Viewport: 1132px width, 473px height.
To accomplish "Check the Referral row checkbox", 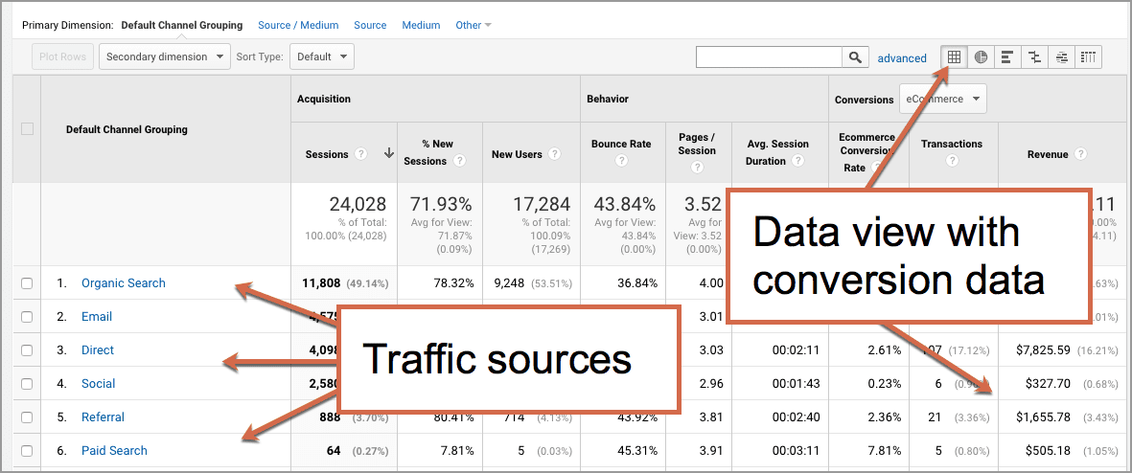I will [x=27, y=417].
